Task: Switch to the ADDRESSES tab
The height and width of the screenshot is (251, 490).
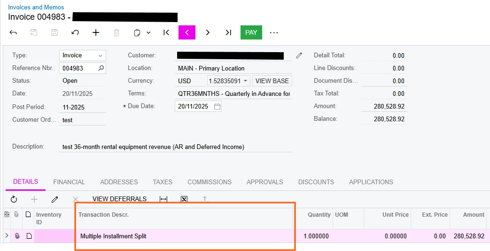Action: click(x=119, y=182)
